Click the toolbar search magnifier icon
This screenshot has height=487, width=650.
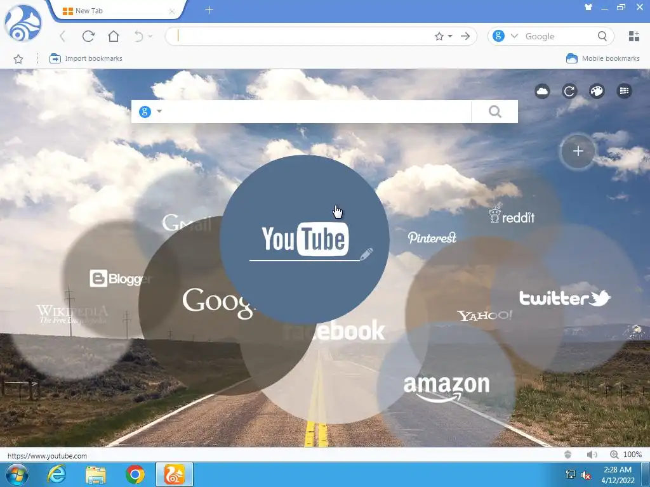point(602,36)
